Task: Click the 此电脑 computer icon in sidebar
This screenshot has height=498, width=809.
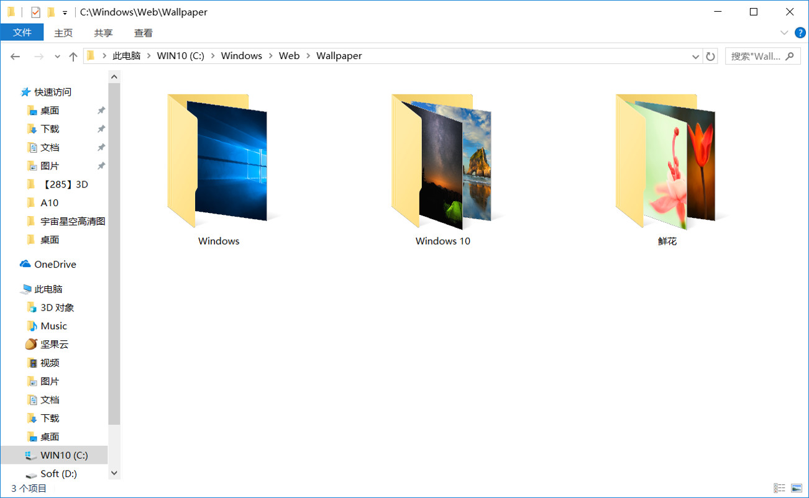Action: coord(25,289)
